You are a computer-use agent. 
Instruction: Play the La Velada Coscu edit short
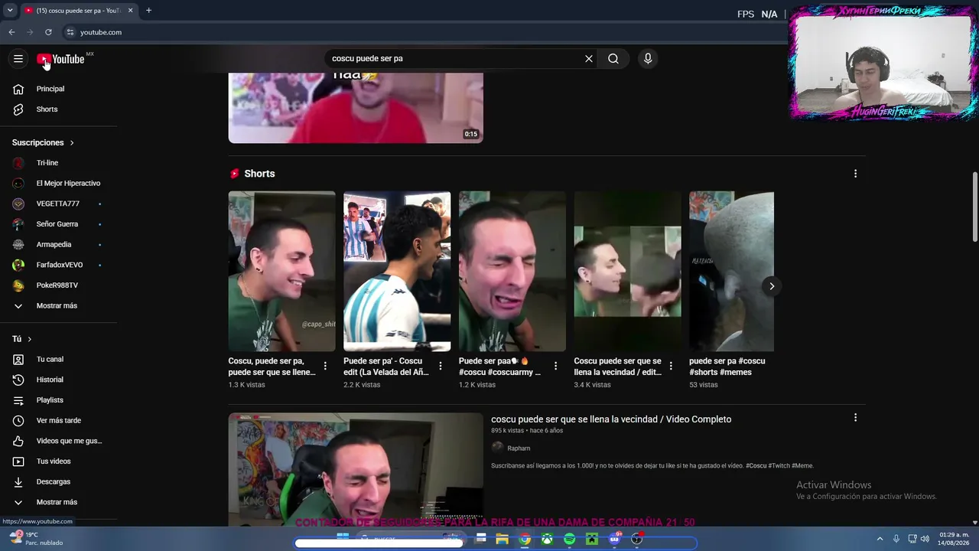point(397,271)
